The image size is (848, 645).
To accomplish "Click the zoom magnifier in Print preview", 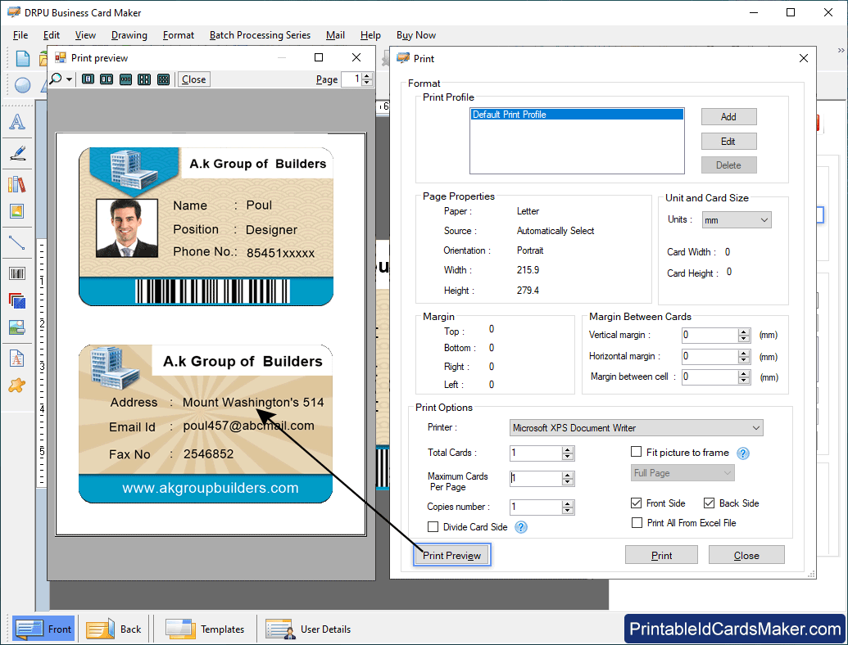I will [56, 79].
